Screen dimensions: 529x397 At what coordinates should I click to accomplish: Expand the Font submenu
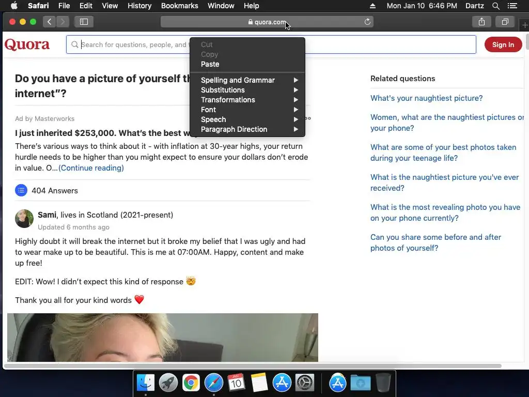tap(247, 110)
